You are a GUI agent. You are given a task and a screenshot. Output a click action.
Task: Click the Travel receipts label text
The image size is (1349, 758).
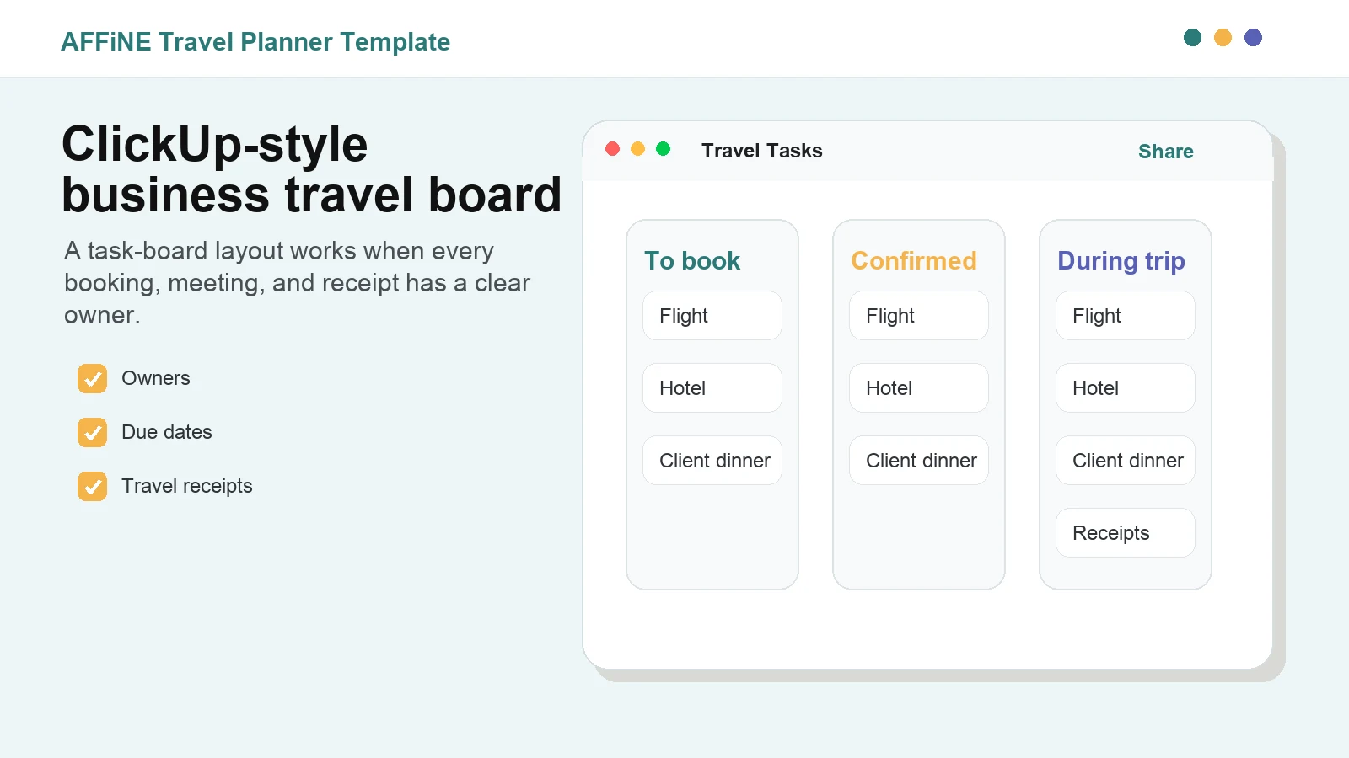tap(187, 486)
